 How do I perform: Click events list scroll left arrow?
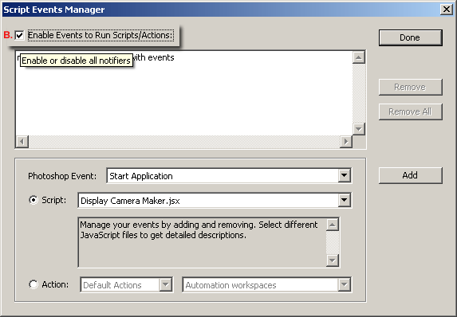click(x=22, y=142)
